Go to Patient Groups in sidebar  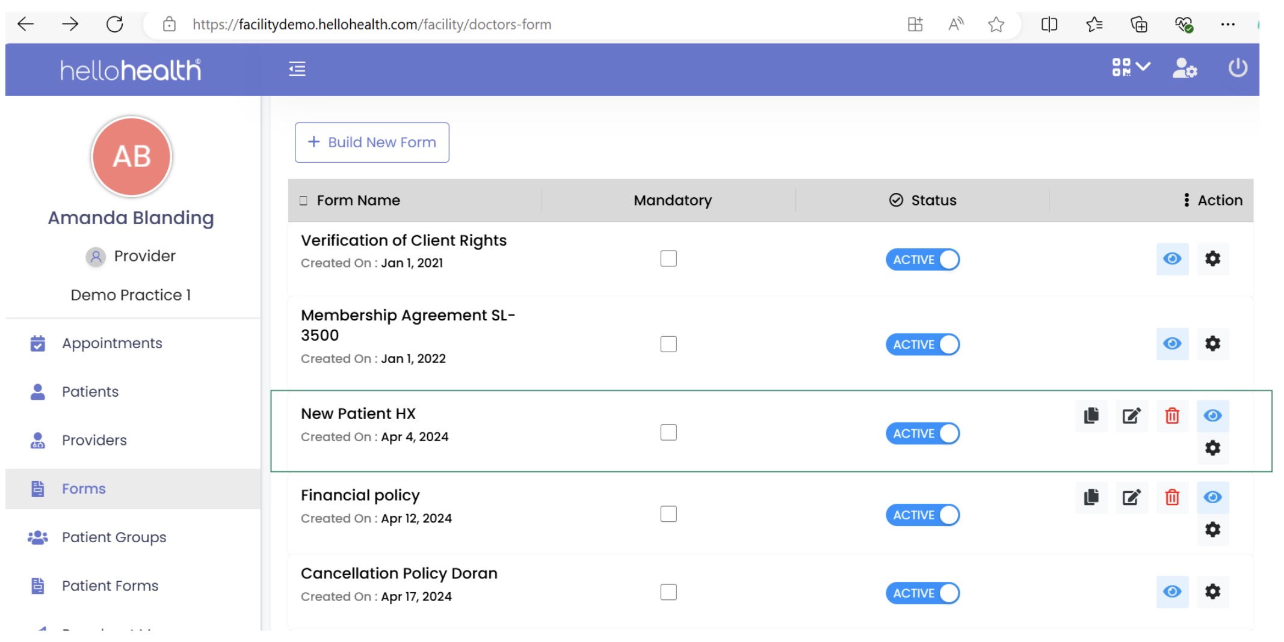pyautogui.click(x=114, y=537)
